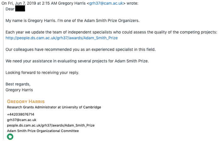Open grh37@cam.ac.uk sender email link
Screen dimensions: 220x143
click(106, 3)
